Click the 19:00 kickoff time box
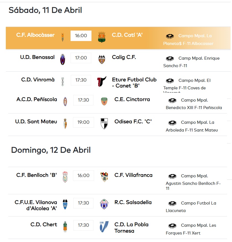 point(84,122)
